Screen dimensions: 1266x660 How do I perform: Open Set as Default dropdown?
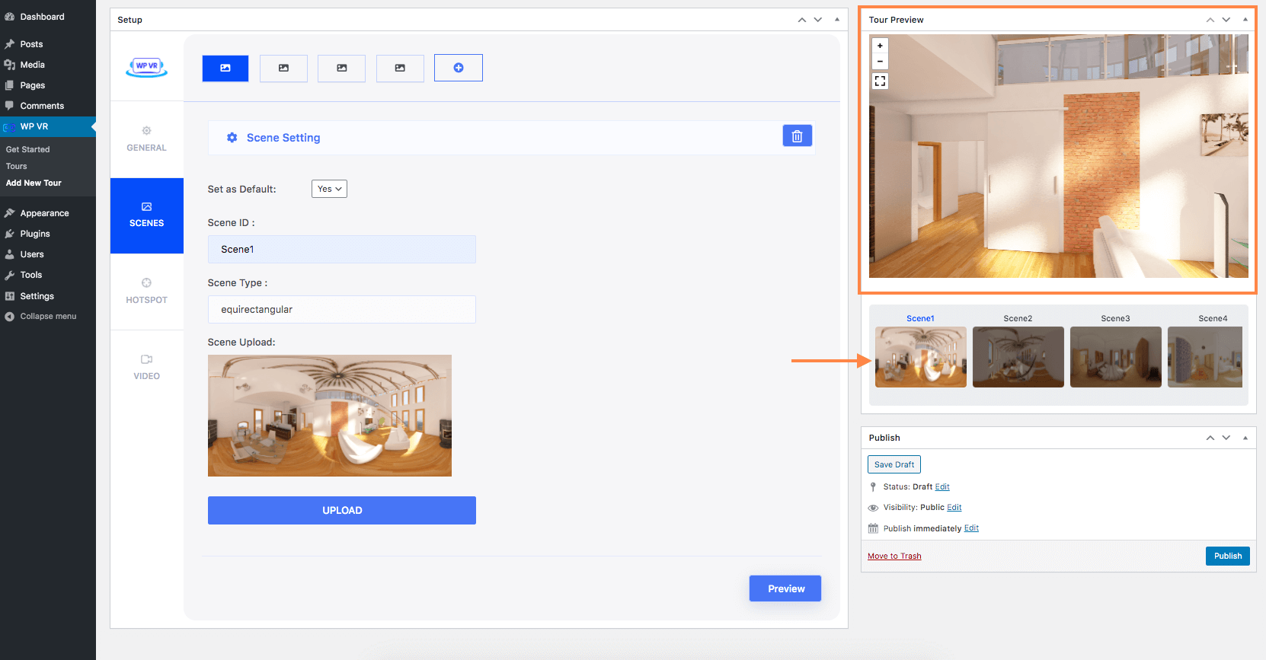click(x=329, y=189)
